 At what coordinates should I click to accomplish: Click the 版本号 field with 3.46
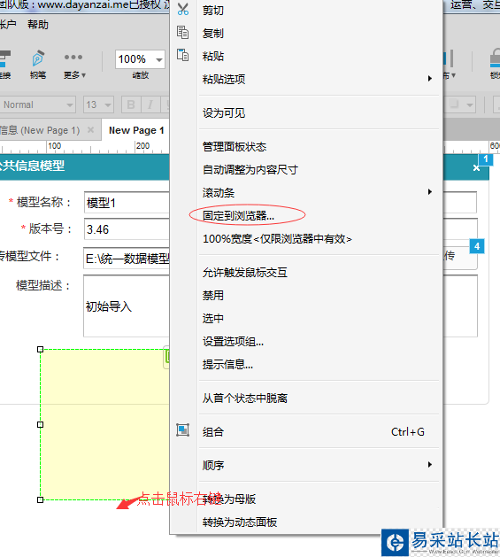click(127, 229)
